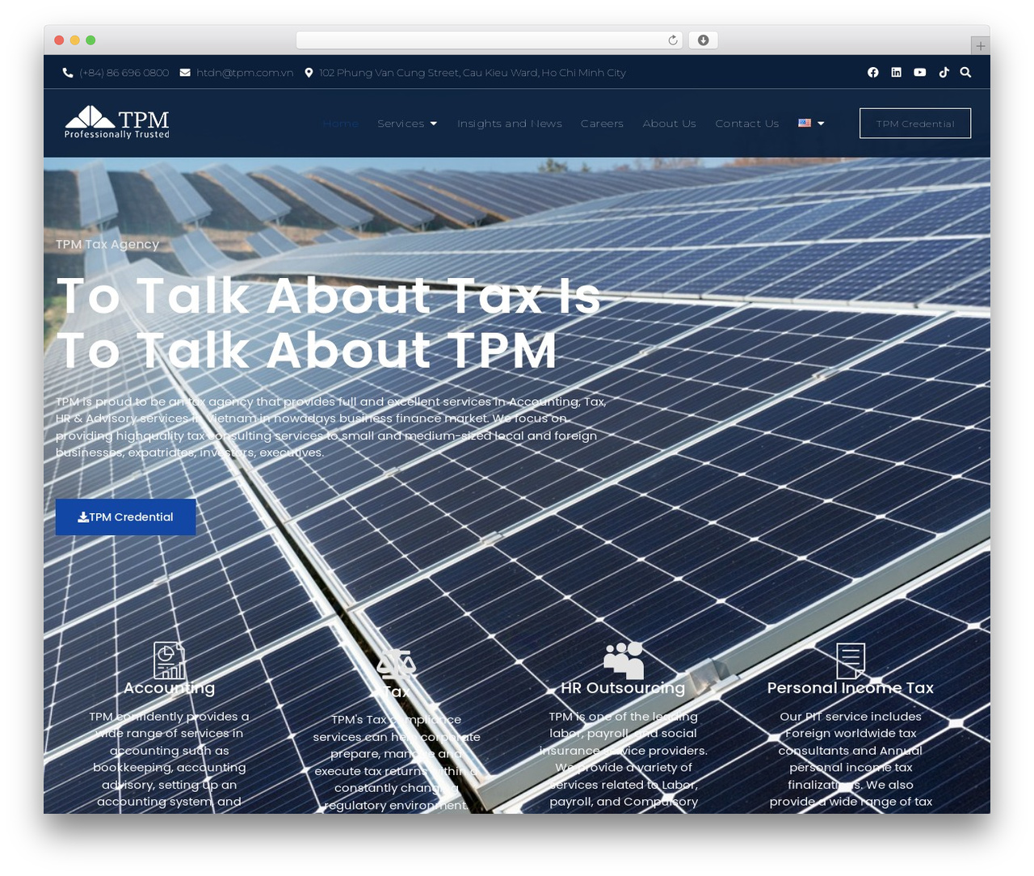
Task: Click the HR Outsourcing heading
Action: [x=623, y=689]
